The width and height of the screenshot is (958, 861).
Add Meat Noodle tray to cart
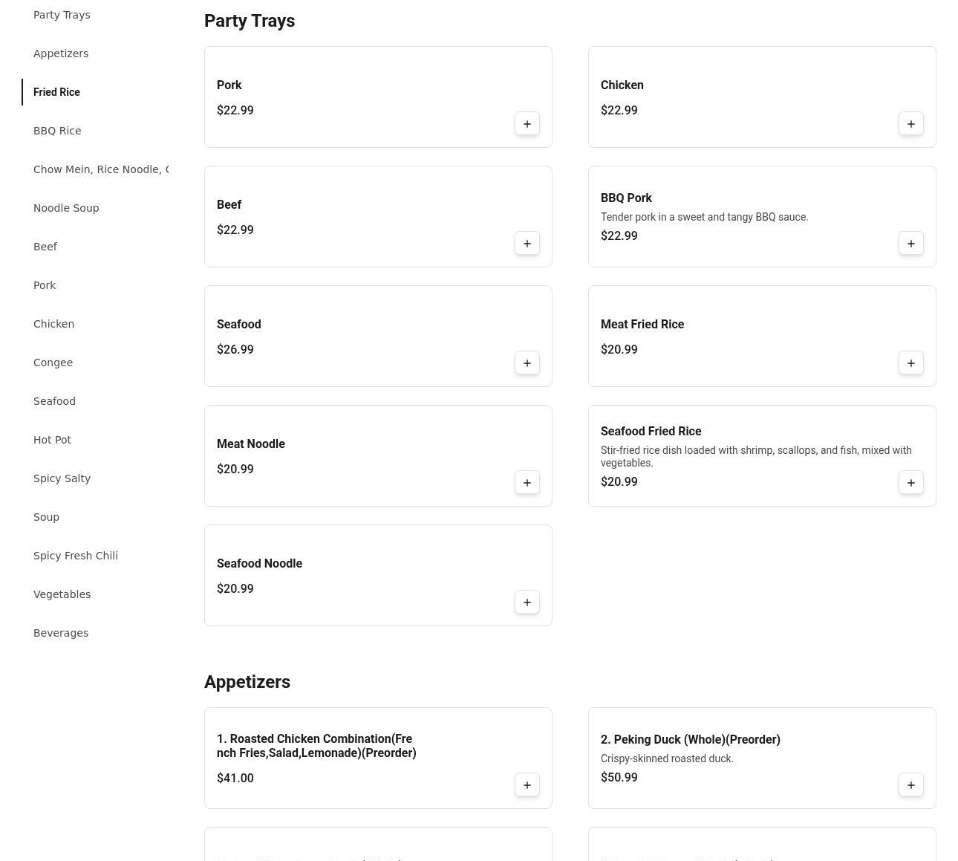point(527,483)
